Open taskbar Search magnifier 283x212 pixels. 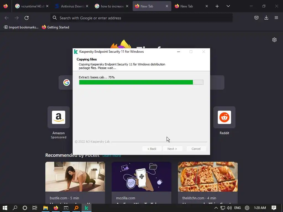coord(15,208)
